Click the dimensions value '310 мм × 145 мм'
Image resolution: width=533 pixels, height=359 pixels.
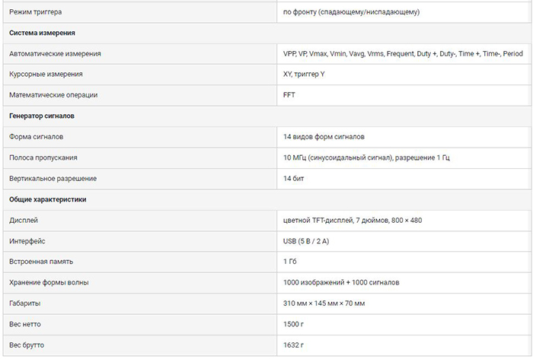(324, 303)
